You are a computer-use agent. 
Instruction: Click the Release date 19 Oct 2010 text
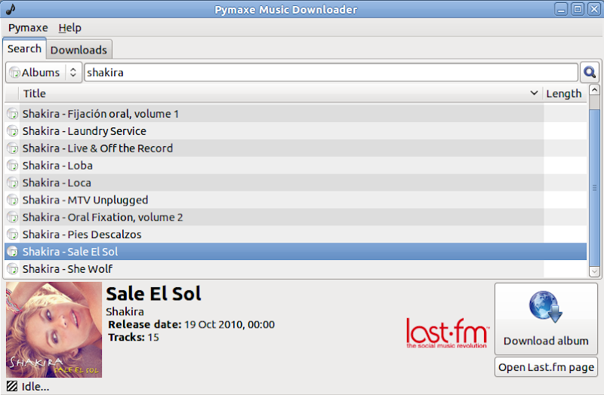192,325
